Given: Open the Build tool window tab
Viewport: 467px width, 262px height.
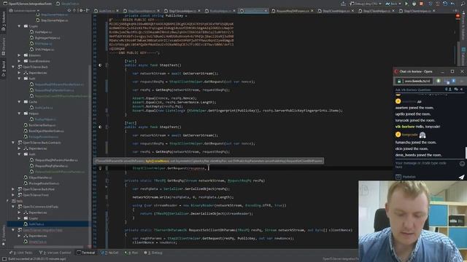Looking at the screenshot, I should pos(4,68).
